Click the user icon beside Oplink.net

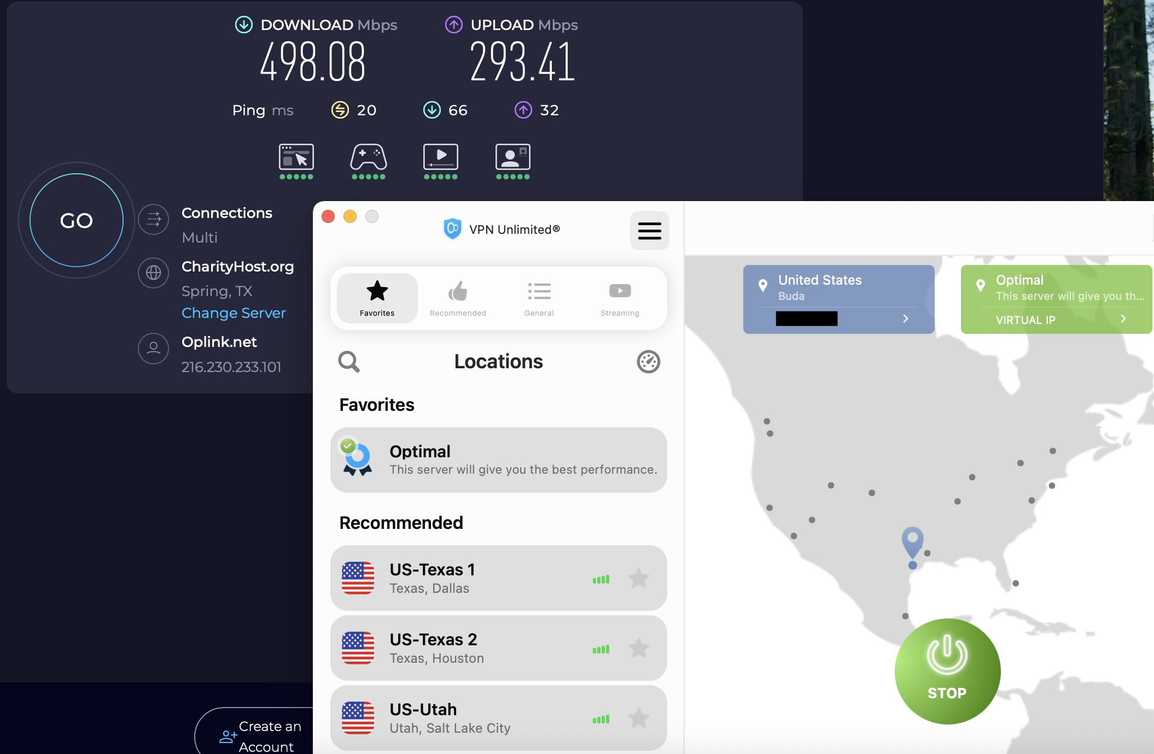click(x=154, y=348)
